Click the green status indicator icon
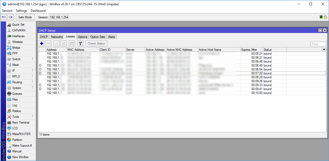 pyautogui.click(x=321, y=17)
